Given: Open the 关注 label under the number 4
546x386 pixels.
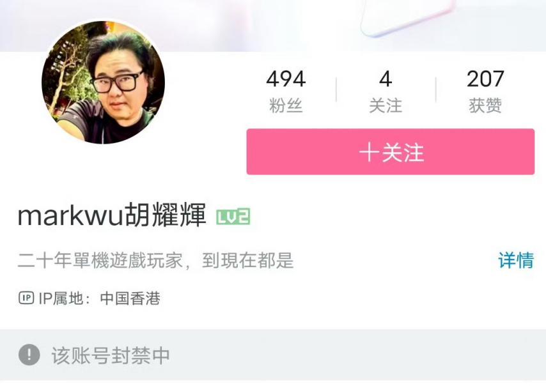Looking at the screenshot, I should pos(386,105).
